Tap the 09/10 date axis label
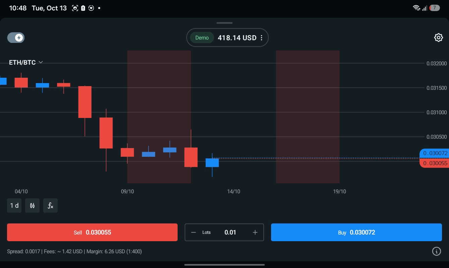449x268 pixels. point(127,192)
